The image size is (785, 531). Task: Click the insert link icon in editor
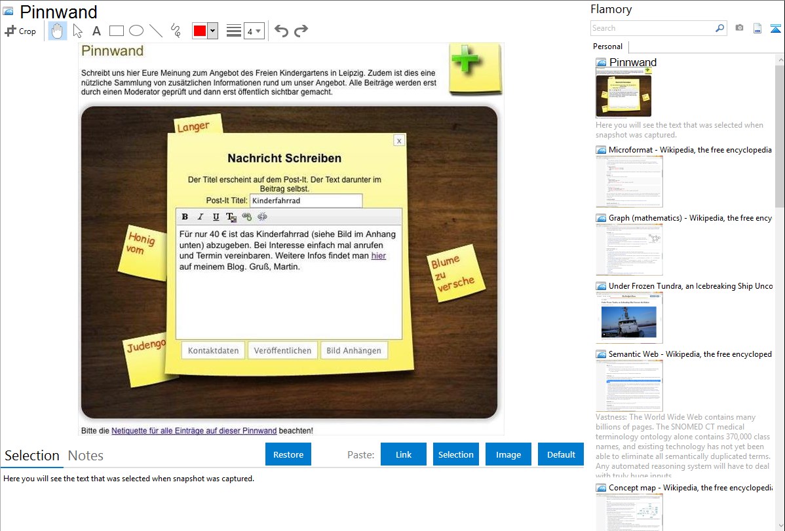(x=247, y=217)
